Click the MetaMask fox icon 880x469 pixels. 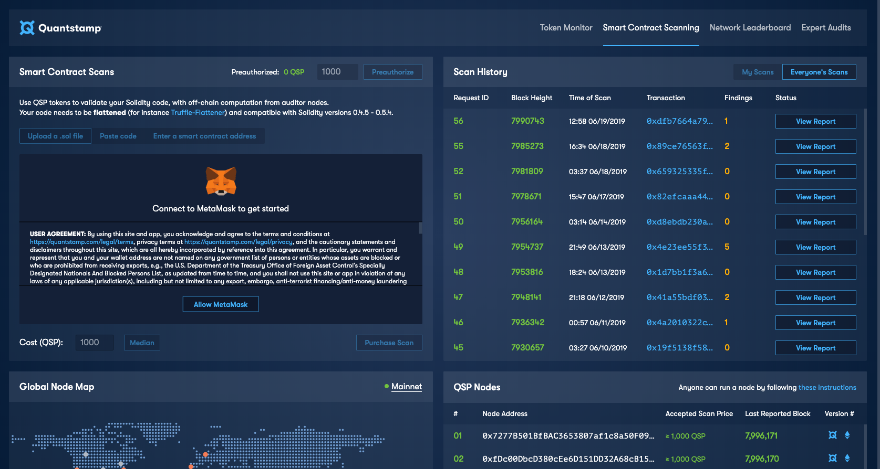click(221, 181)
